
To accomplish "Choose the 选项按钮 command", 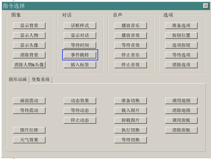I will pos(181,45).
